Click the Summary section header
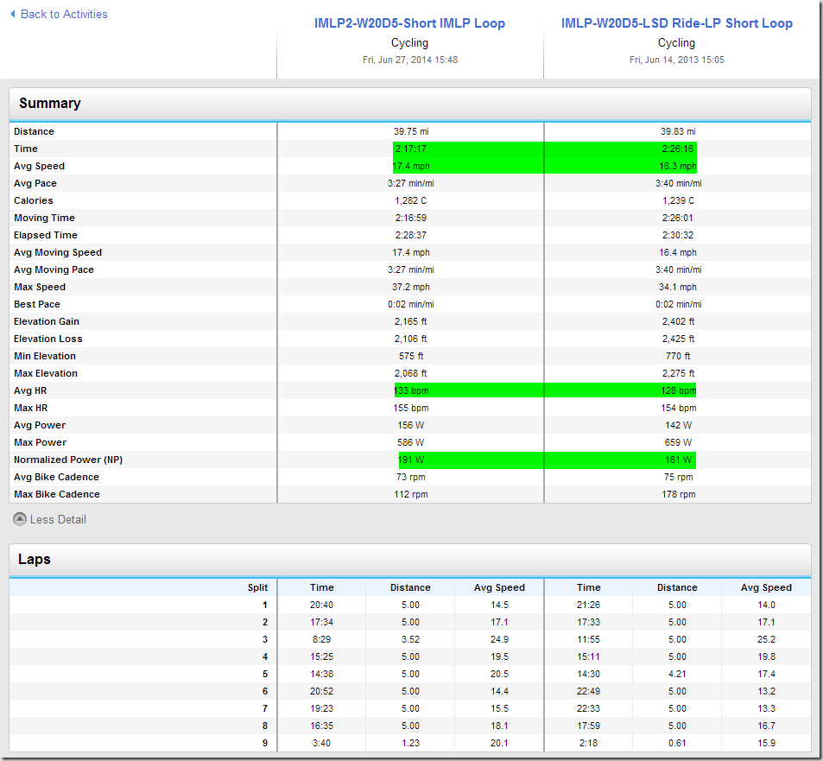 [50, 104]
